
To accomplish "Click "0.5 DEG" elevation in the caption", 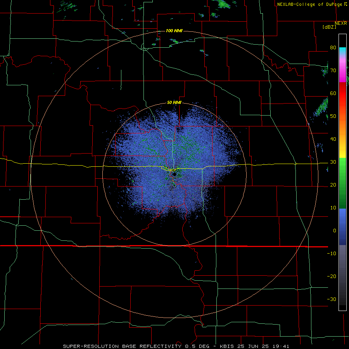I will pos(197,346).
